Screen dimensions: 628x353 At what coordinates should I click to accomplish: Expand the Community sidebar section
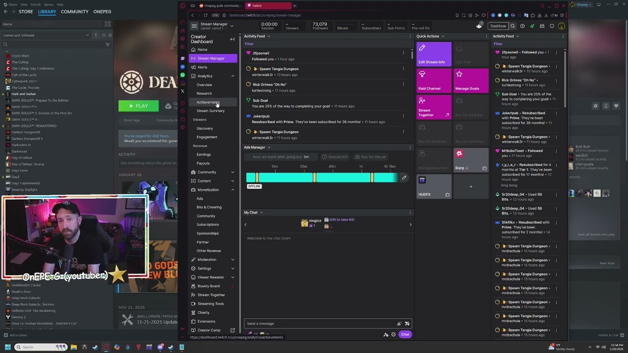point(233,172)
